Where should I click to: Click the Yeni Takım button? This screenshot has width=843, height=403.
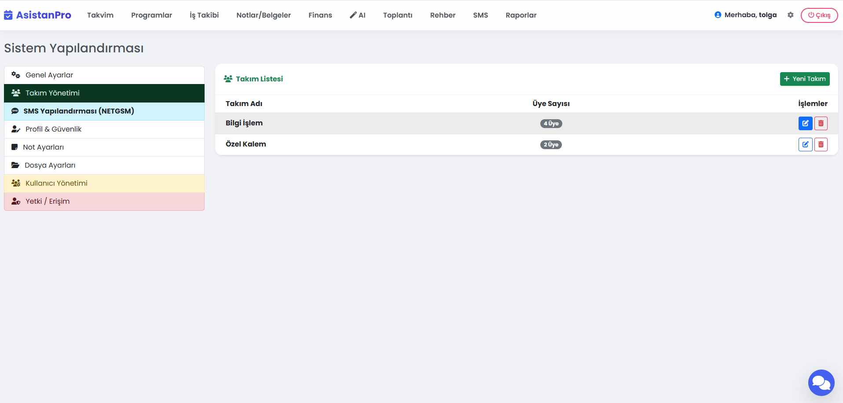tap(804, 79)
